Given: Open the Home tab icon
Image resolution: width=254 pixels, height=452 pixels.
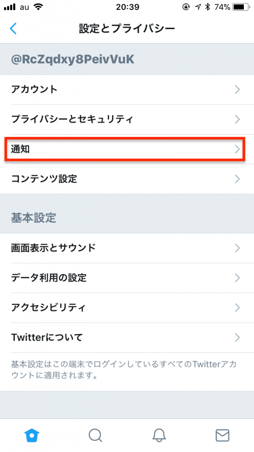Looking at the screenshot, I should click(32, 435).
